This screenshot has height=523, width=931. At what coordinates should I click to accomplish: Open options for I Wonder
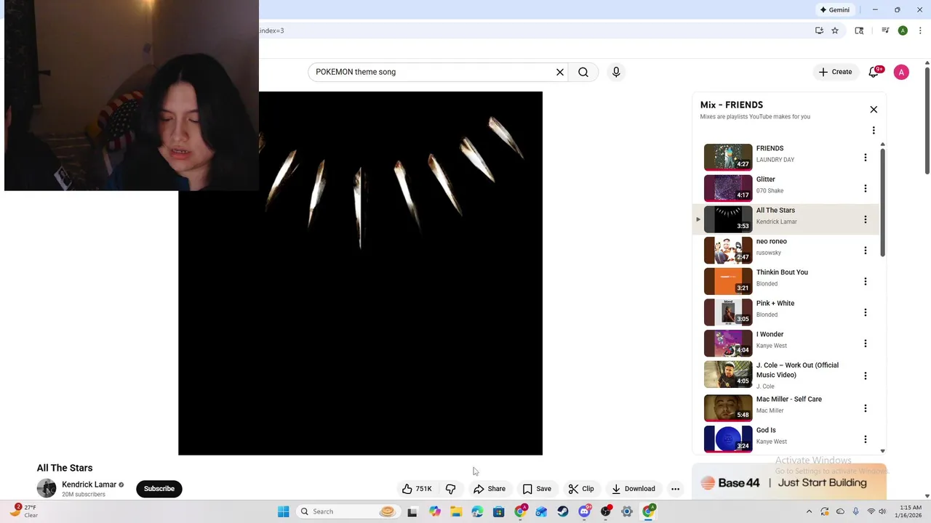(865, 344)
